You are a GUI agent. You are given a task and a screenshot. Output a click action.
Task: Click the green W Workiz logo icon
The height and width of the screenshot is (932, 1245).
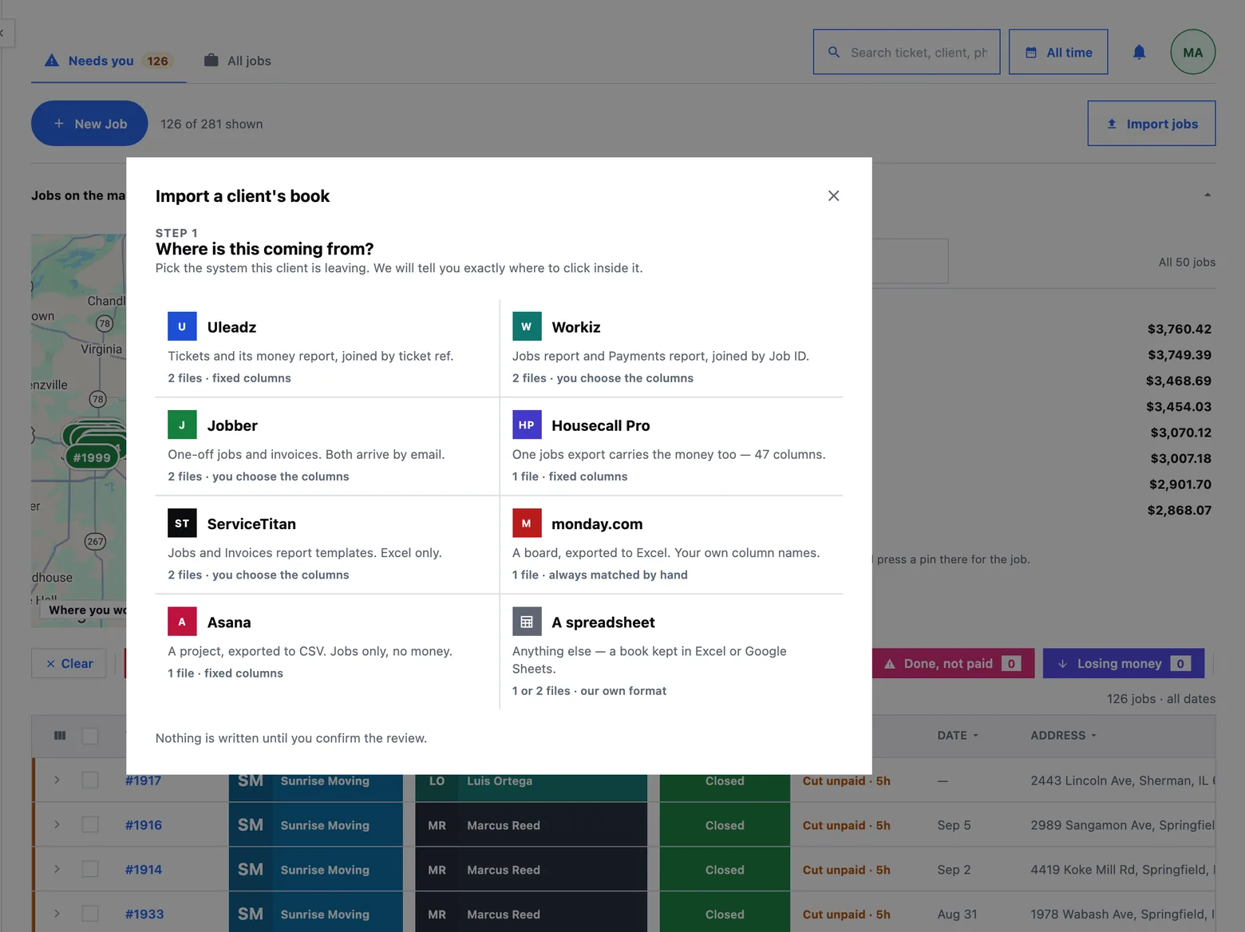(527, 326)
